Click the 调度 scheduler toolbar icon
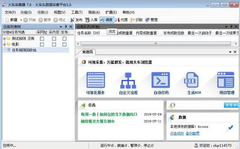 click(x=102, y=20)
